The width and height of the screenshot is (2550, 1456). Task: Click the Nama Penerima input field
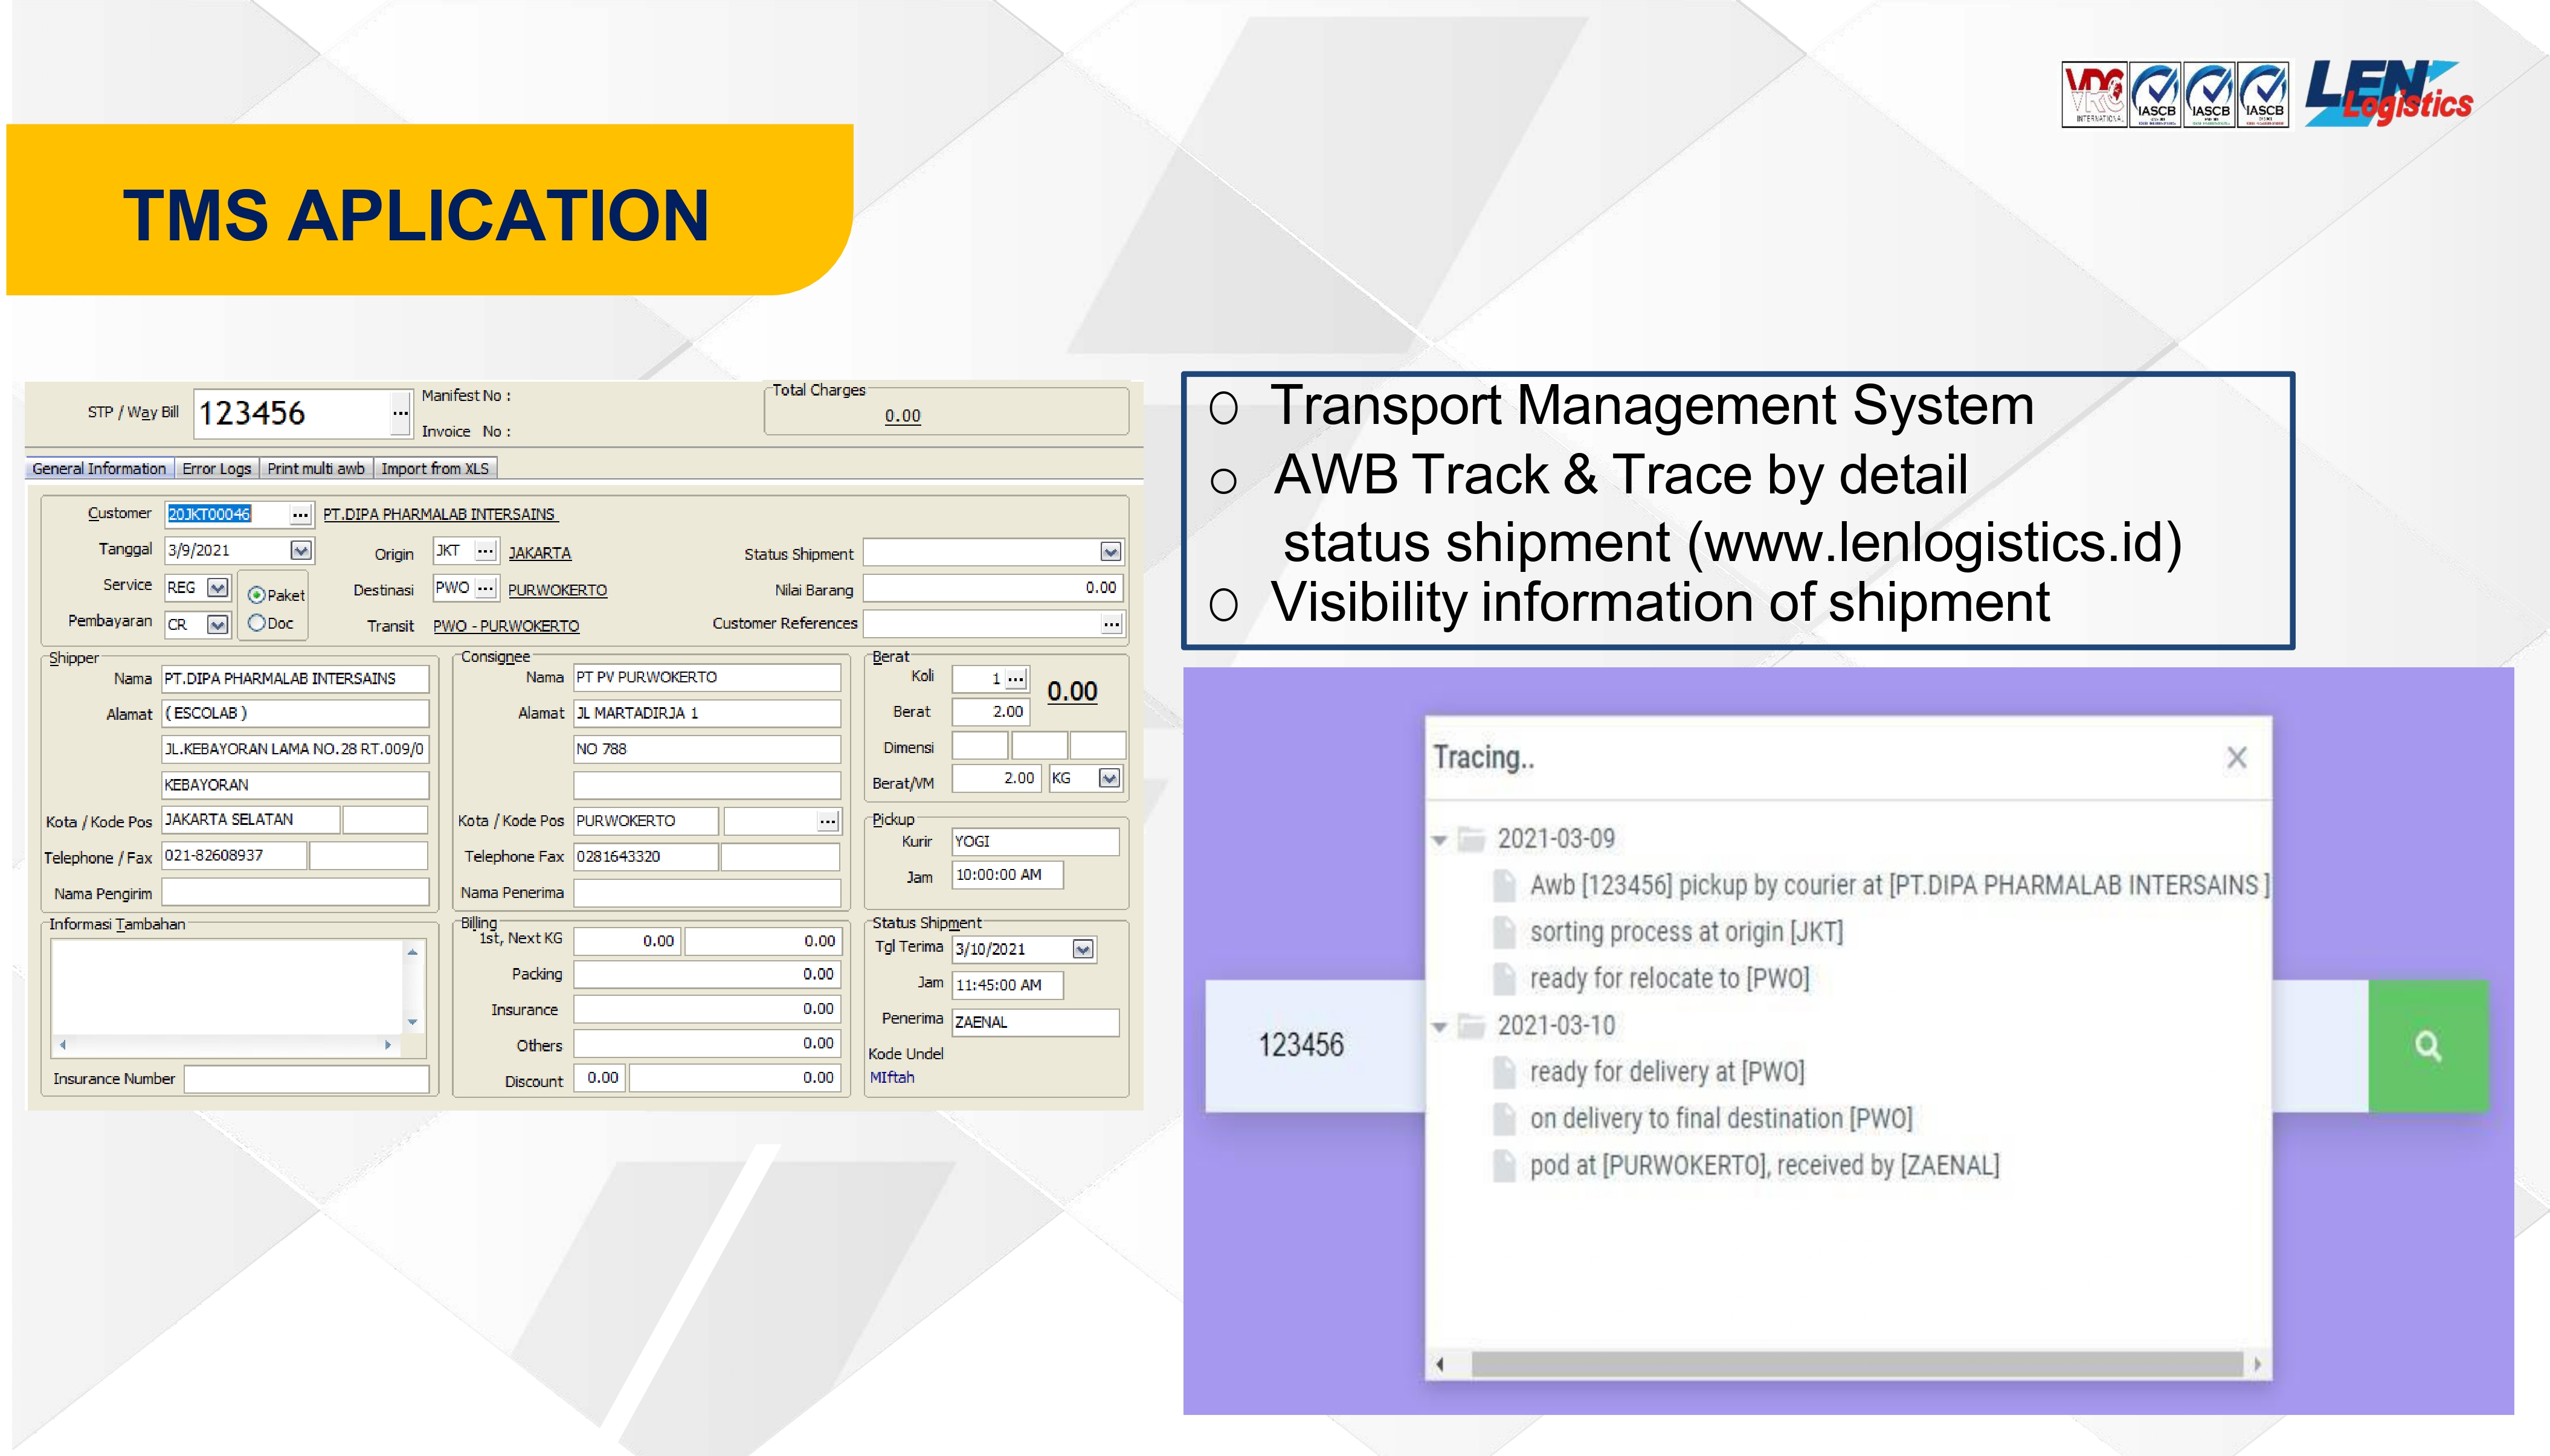click(x=706, y=892)
